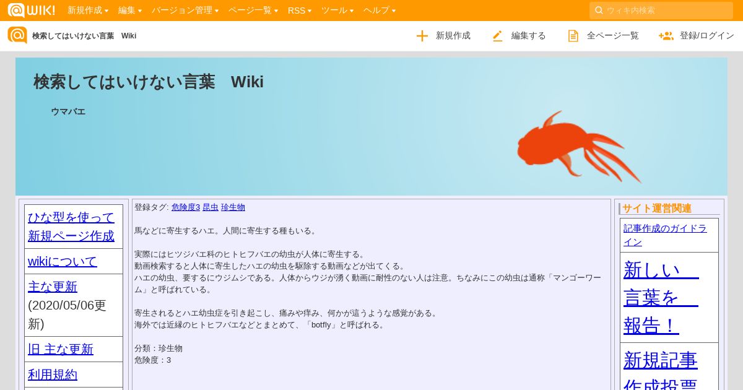Open the 昆虫 tag link
Viewport: 743px width, 390px height.
211,207
